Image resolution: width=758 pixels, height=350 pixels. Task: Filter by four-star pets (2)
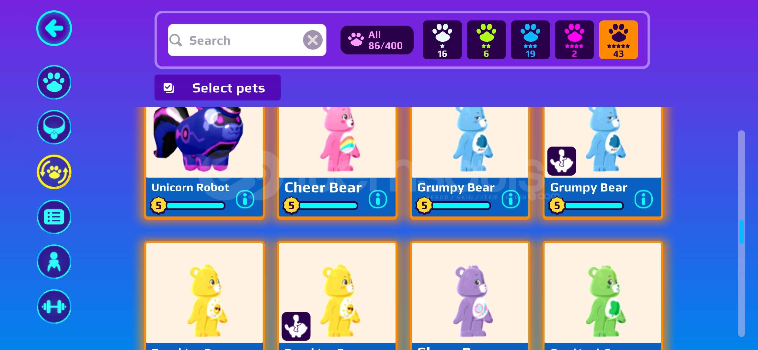tap(575, 40)
